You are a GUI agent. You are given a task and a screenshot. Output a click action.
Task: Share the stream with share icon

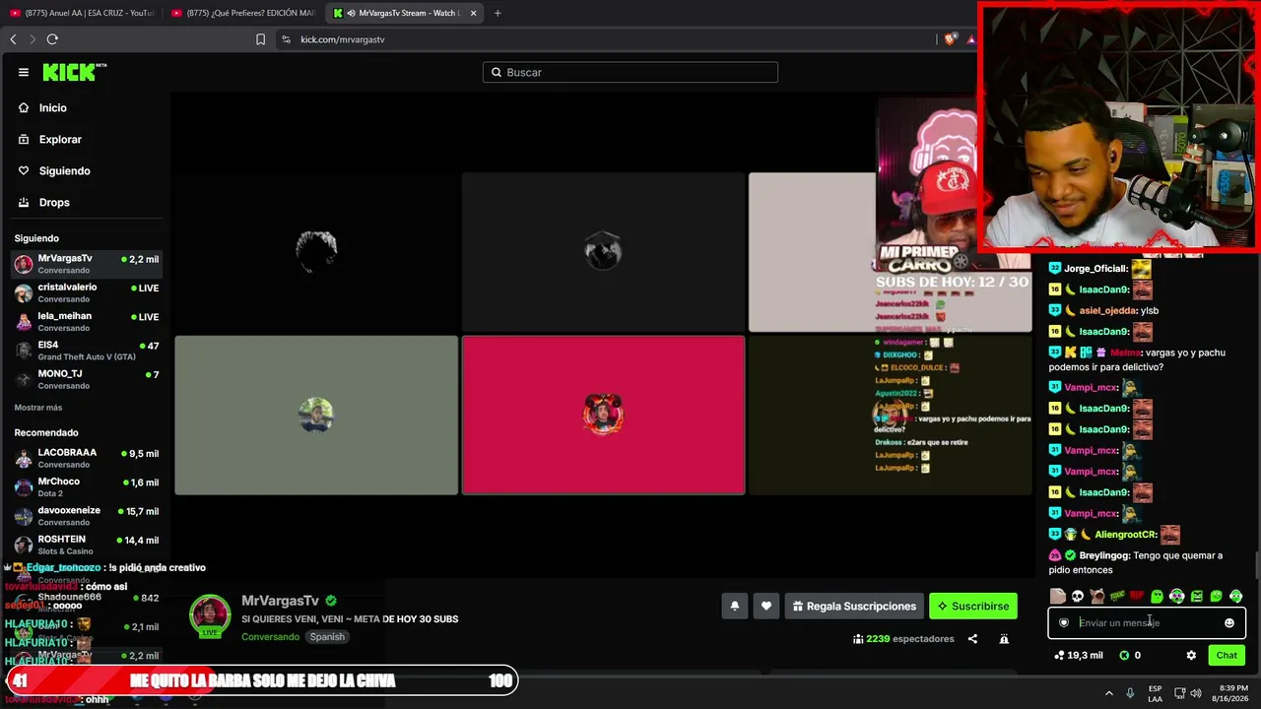point(972,639)
